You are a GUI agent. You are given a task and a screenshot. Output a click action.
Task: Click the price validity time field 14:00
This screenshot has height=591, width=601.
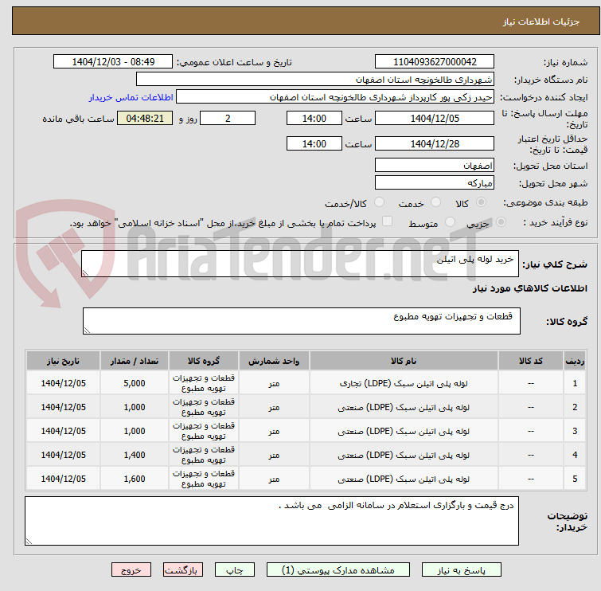[x=314, y=144]
